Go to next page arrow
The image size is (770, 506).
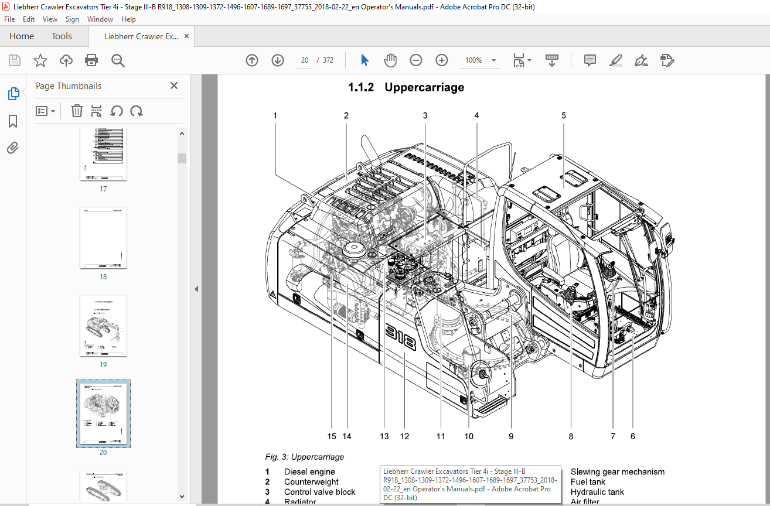point(278,60)
